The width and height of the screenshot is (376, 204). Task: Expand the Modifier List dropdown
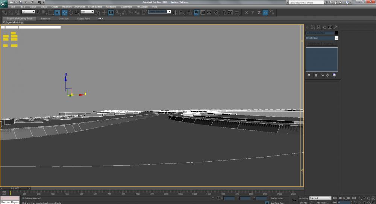point(337,38)
